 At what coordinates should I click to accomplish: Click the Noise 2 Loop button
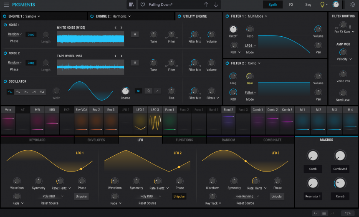tap(31, 63)
